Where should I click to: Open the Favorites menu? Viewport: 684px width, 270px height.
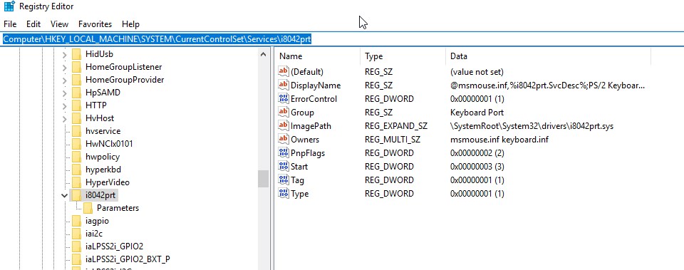[x=95, y=24]
